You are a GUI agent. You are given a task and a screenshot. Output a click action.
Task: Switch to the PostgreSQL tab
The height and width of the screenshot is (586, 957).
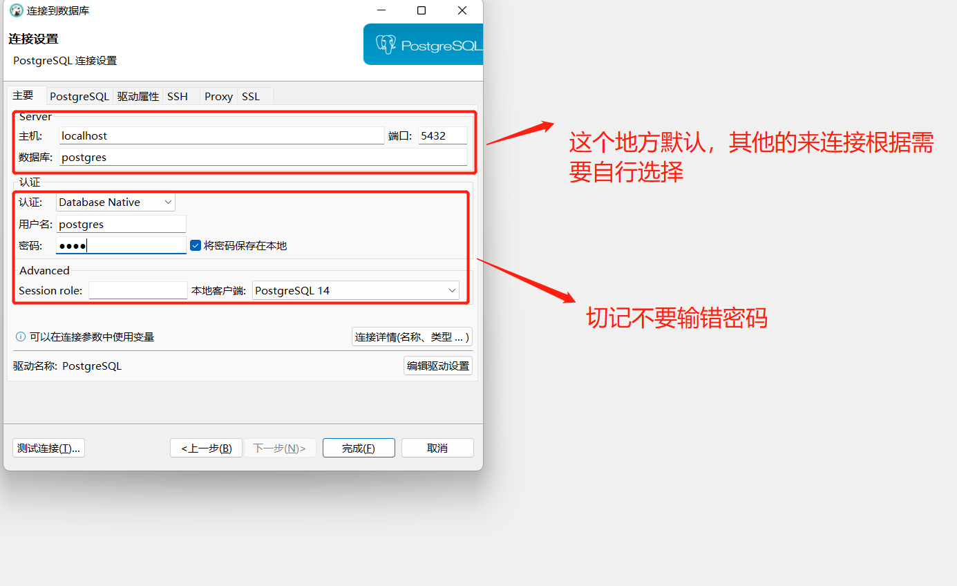79,97
